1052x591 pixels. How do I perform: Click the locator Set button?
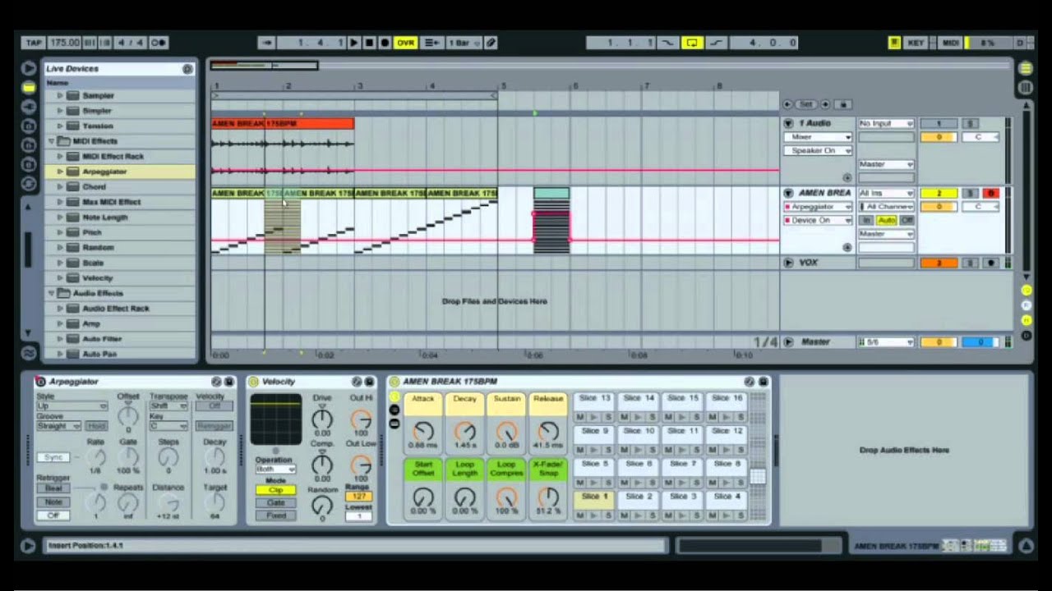(805, 104)
